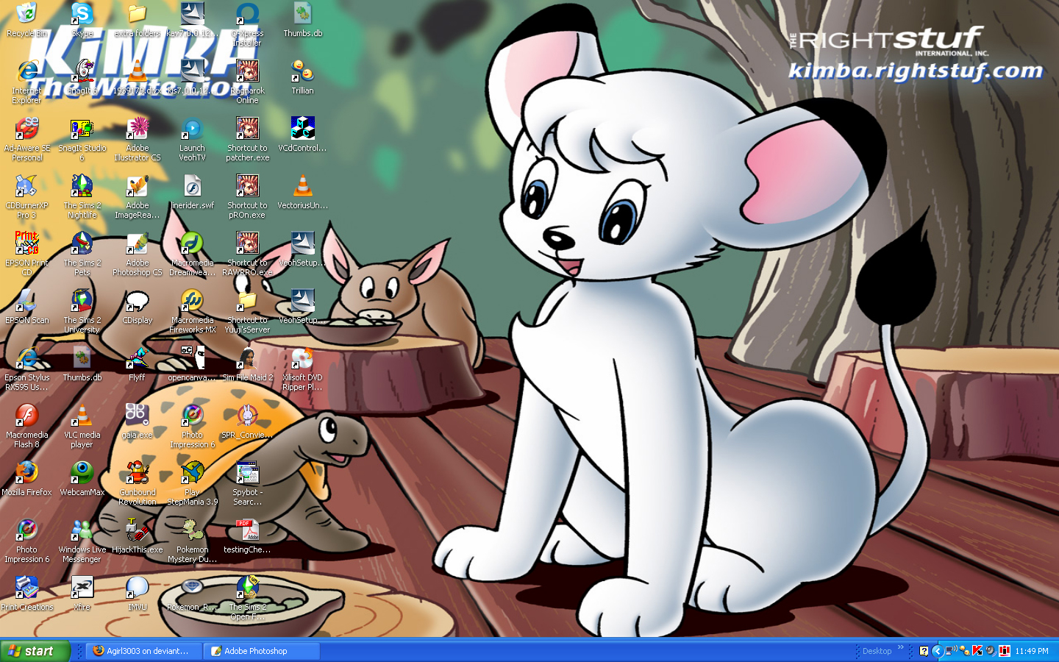Click the Start button
1059x662 pixels.
point(35,651)
